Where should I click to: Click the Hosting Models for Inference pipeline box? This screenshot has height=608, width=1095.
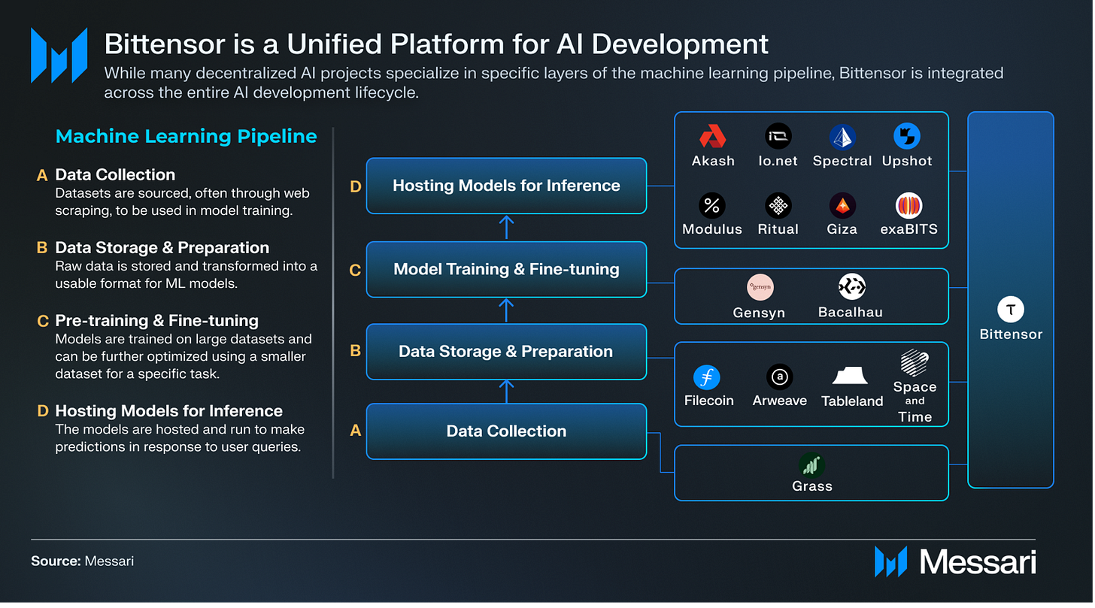(506, 186)
